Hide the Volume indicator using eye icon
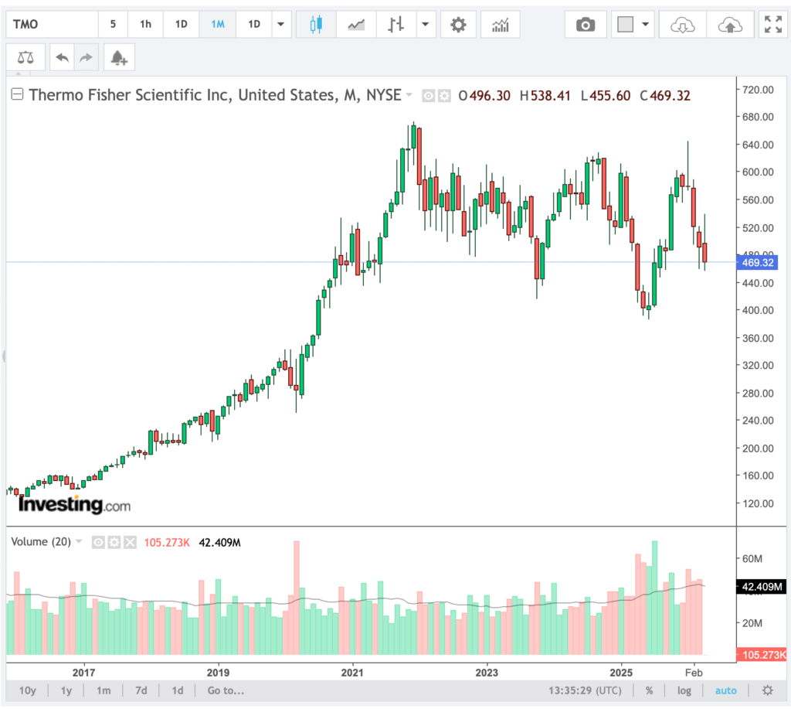The width and height of the screenshot is (791, 709). click(x=98, y=542)
